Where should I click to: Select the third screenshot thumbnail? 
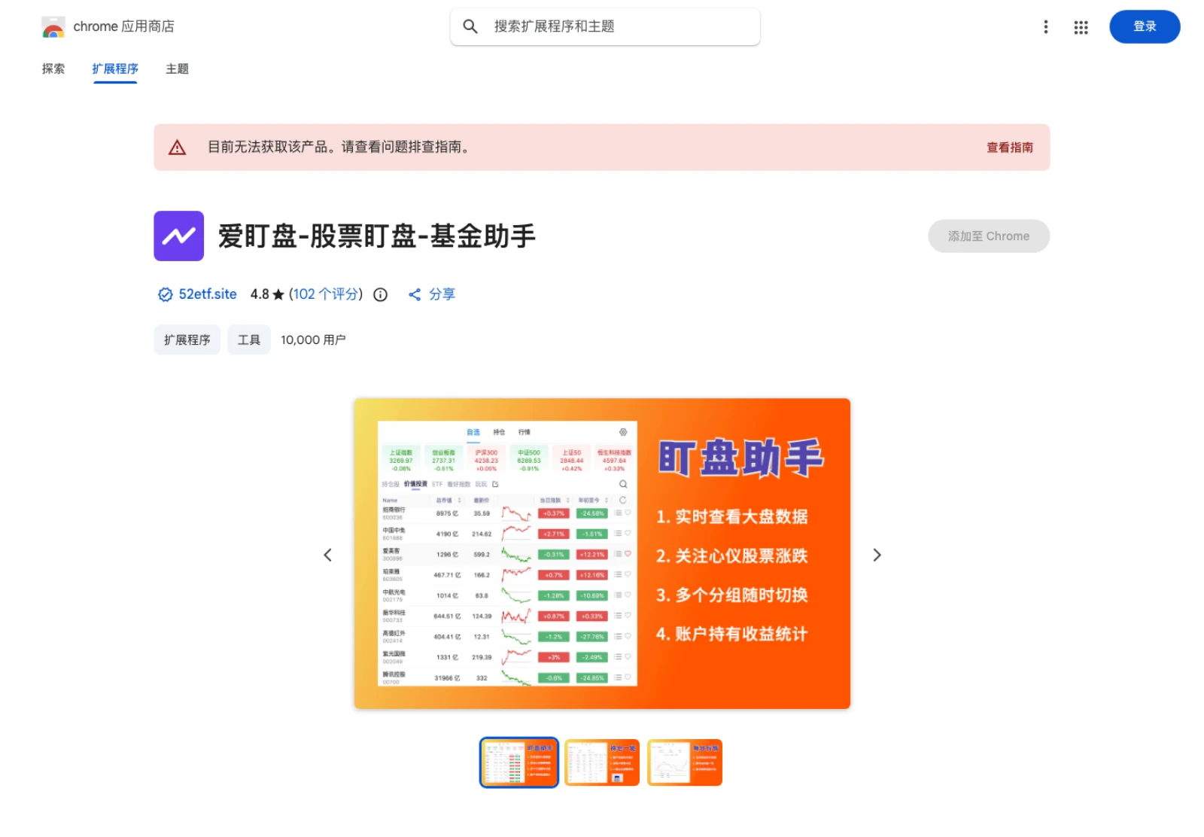685,762
